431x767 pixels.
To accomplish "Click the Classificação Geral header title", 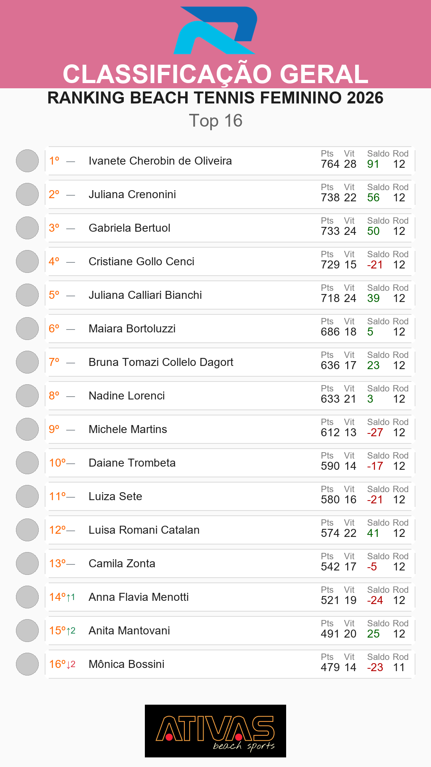I will pyautogui.click(x=215, y=74).
